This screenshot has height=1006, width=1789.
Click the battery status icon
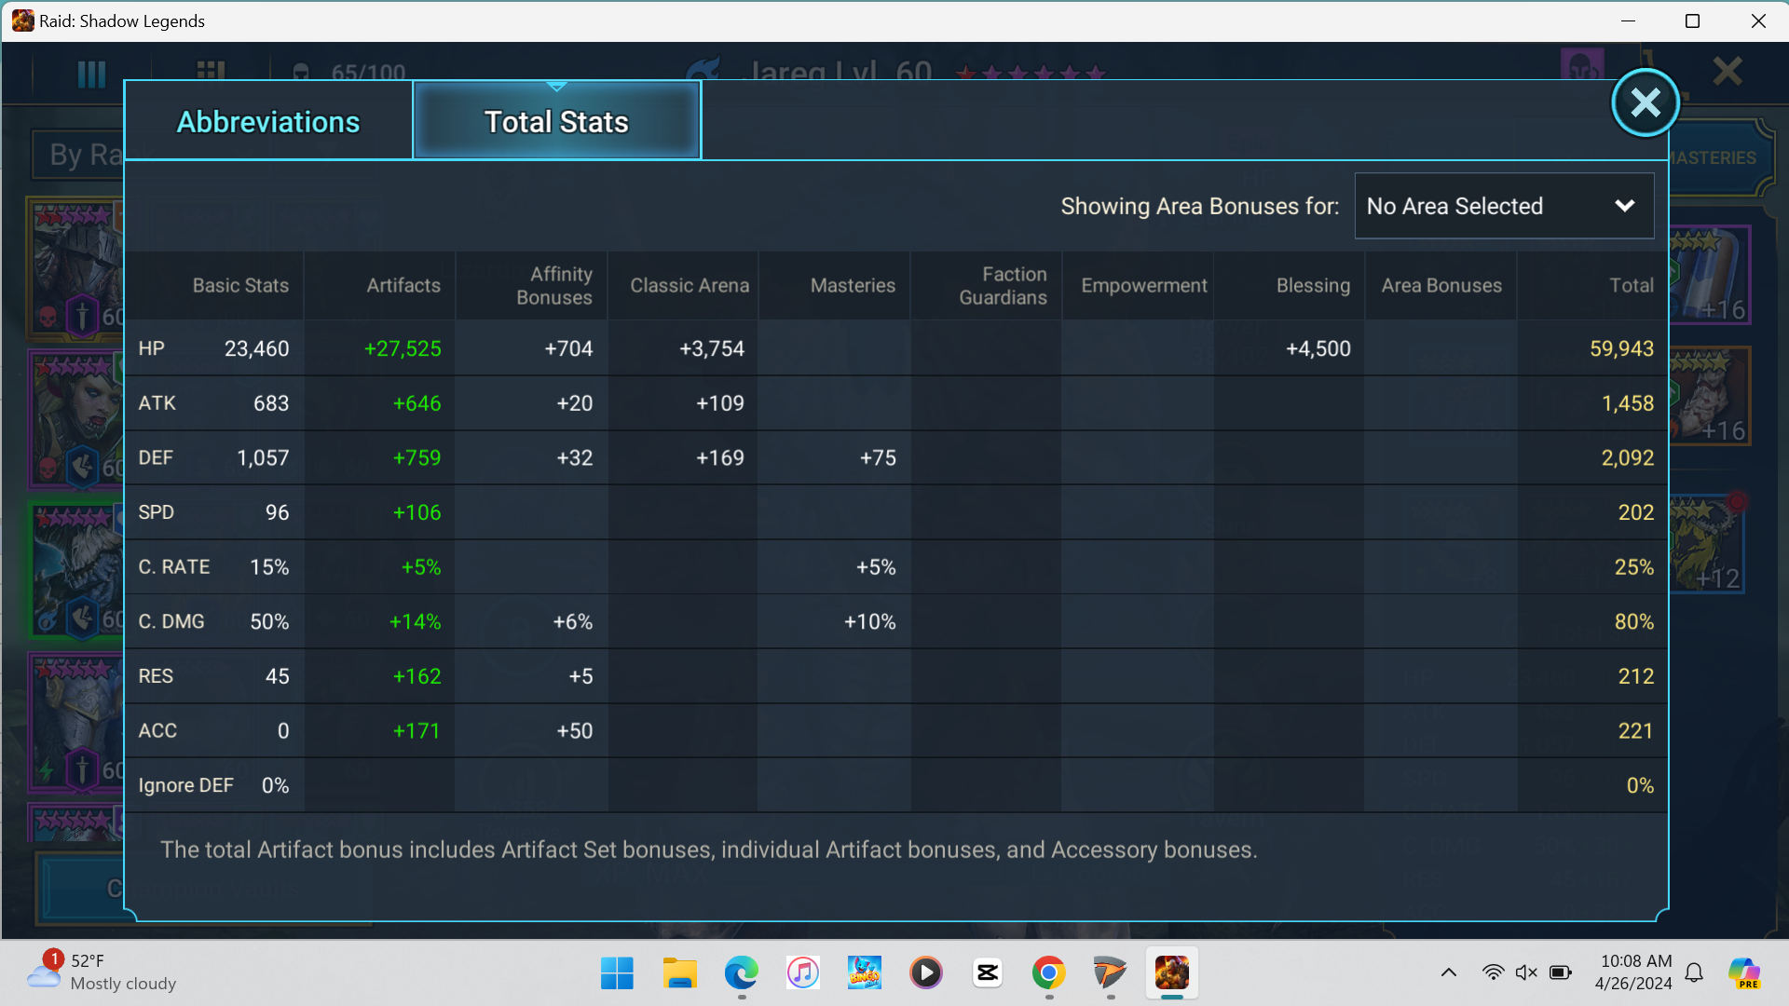[1561, 972]
